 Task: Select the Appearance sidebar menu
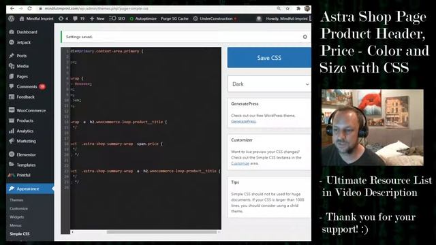[x=30, y=189]
